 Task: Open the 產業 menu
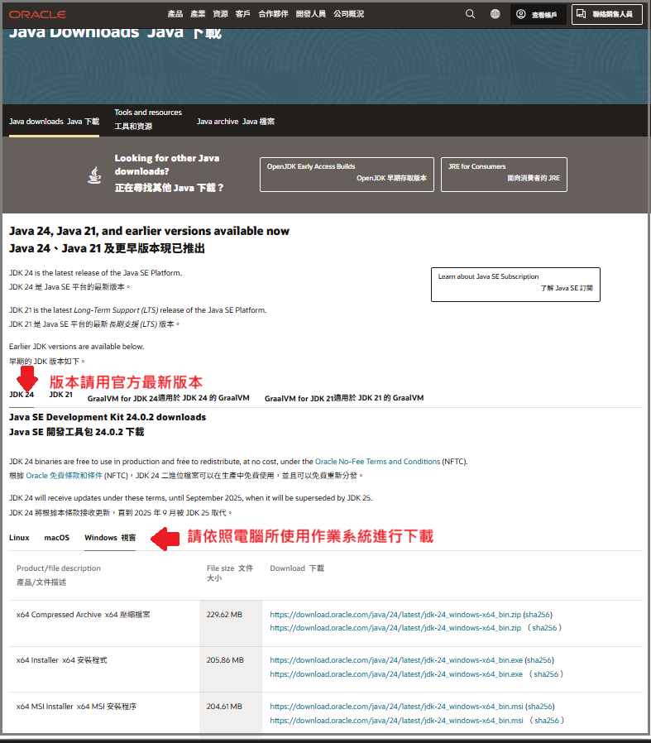coord(198,14)
